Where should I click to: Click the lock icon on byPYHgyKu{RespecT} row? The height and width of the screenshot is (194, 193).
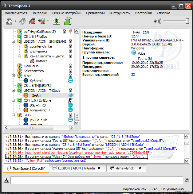(x=64, y=31)
